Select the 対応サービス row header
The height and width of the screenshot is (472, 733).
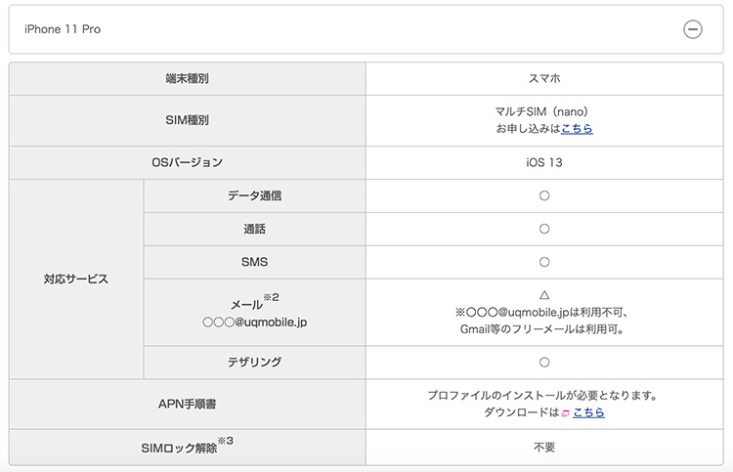click(76, 279)
